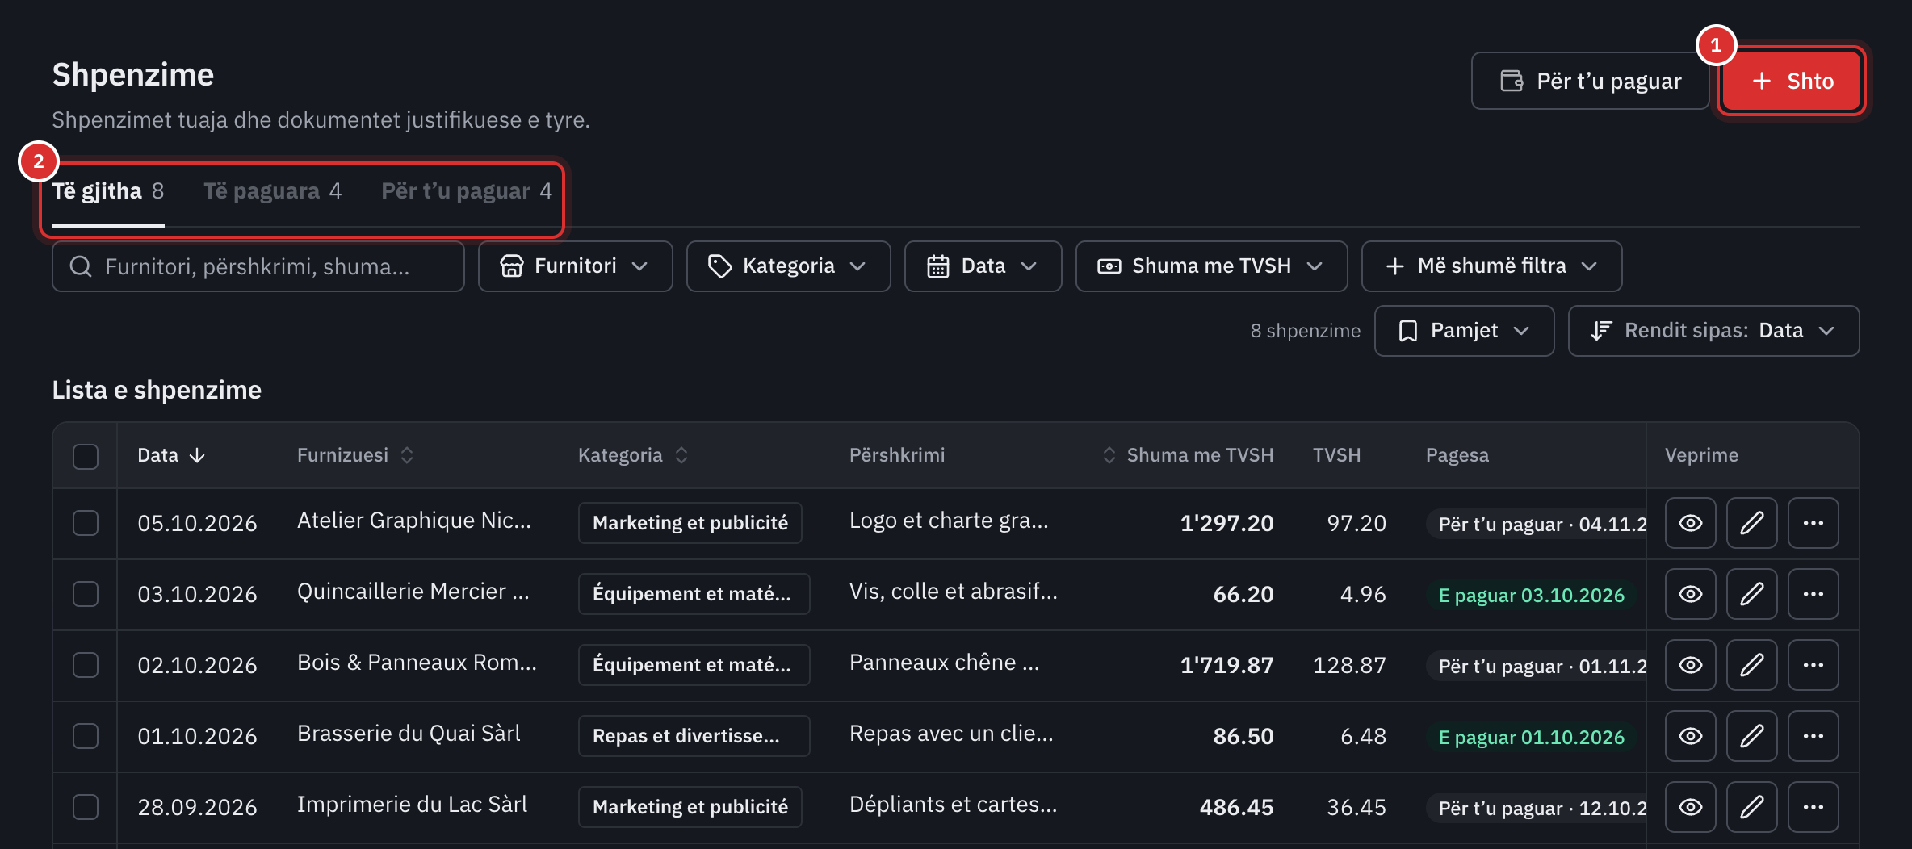Edit the Brasserie du Quai expense with the pencil
The width and height of the screenshot is (1912, 849).
click(x=1751, y=736)
